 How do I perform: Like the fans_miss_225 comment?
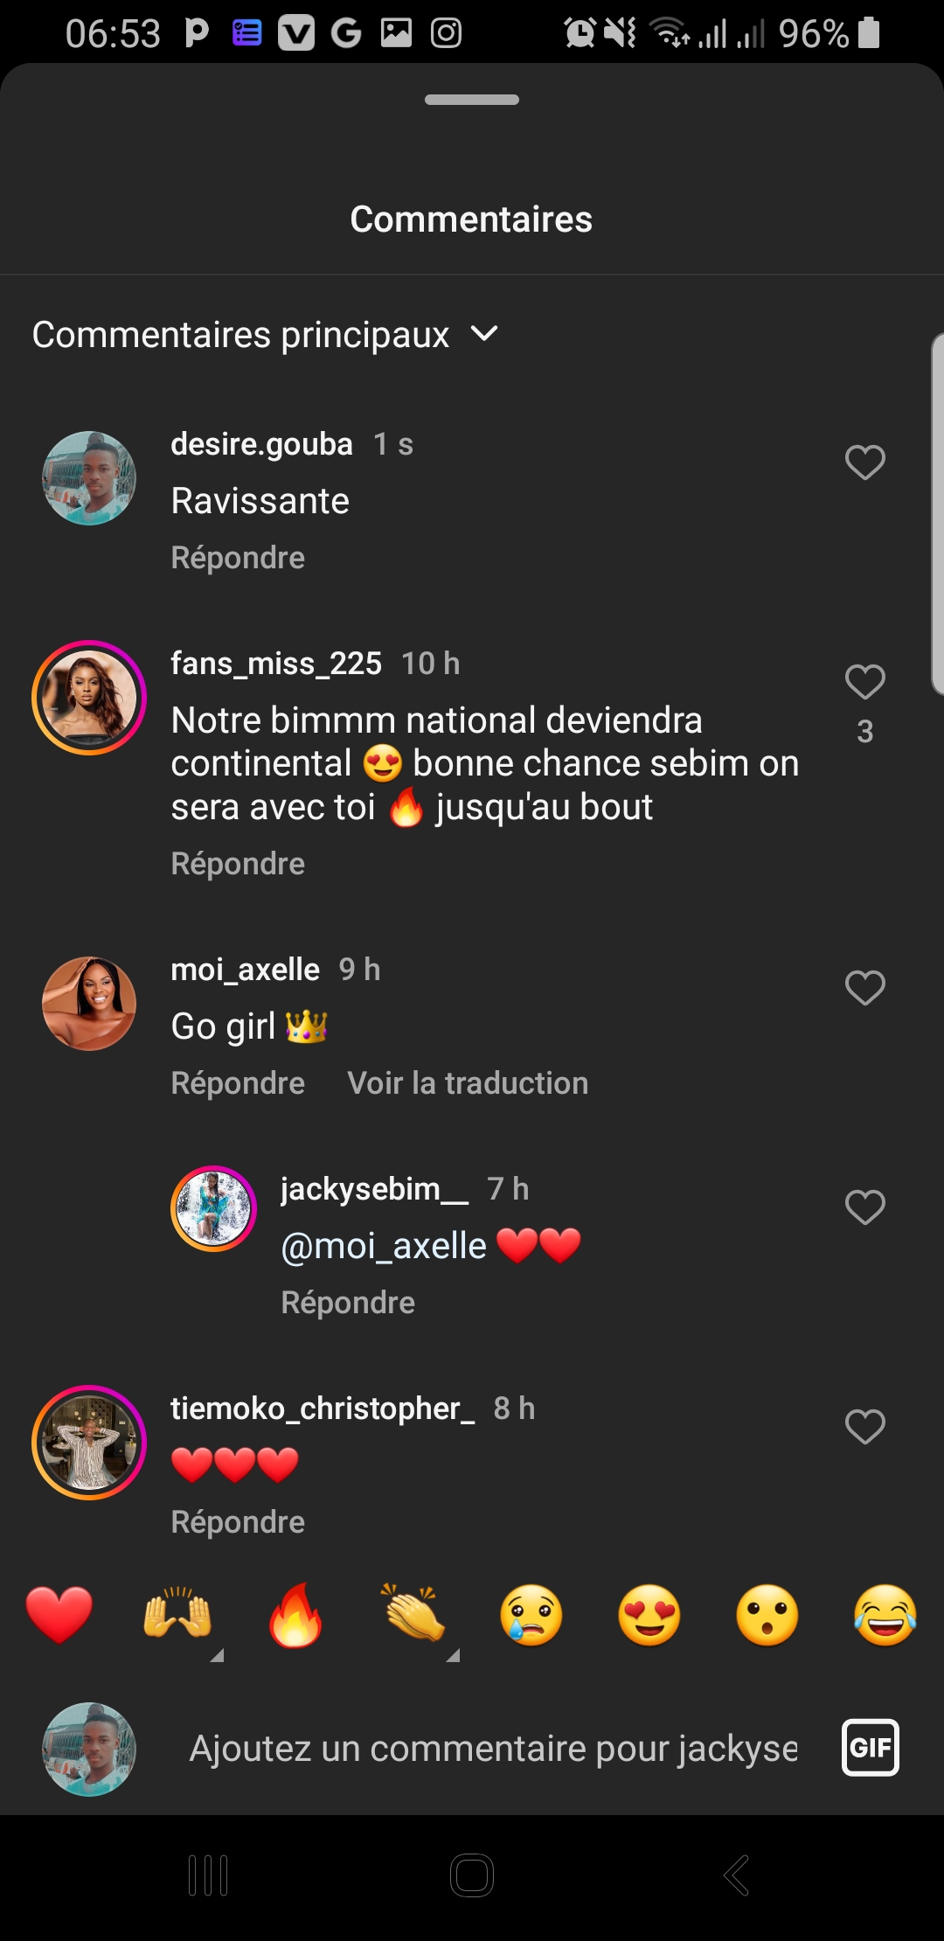[864, 682]
